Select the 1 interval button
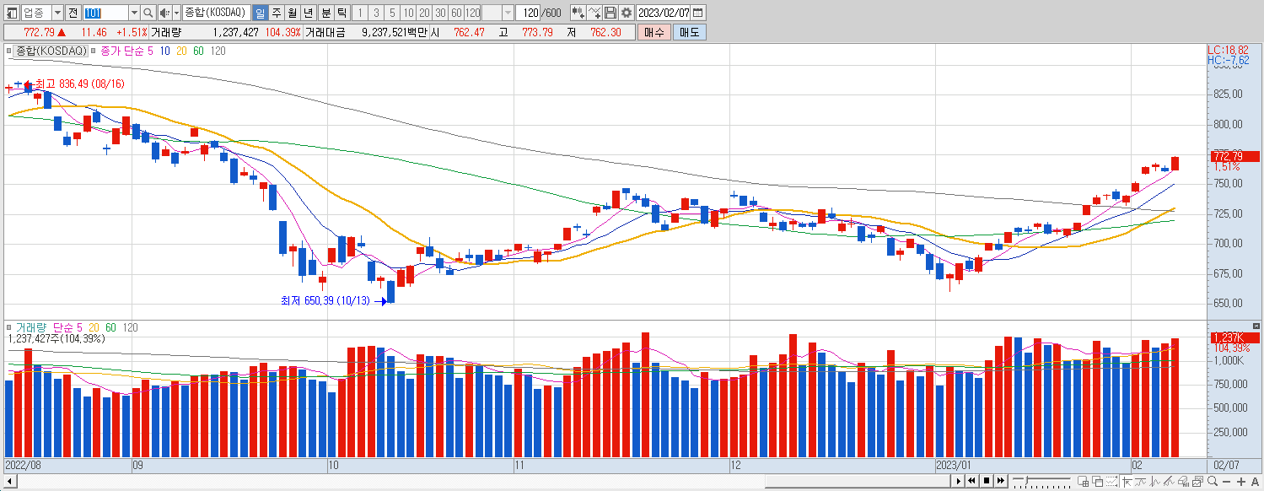 (x=360, y=13)
